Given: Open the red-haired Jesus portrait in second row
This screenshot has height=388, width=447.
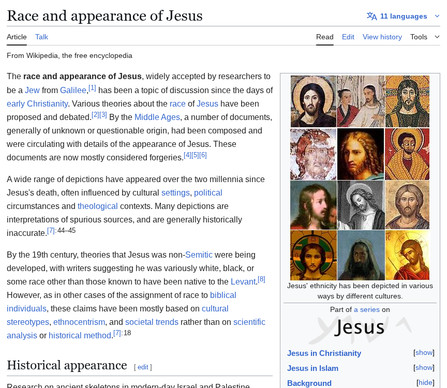Looking at the screenshot, I should [x=361, y=154].
